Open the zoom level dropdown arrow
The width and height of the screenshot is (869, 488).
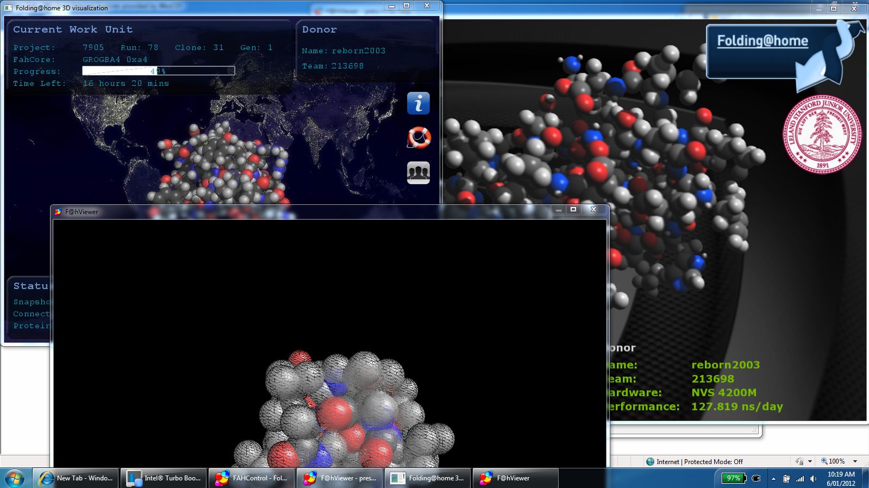855,461
